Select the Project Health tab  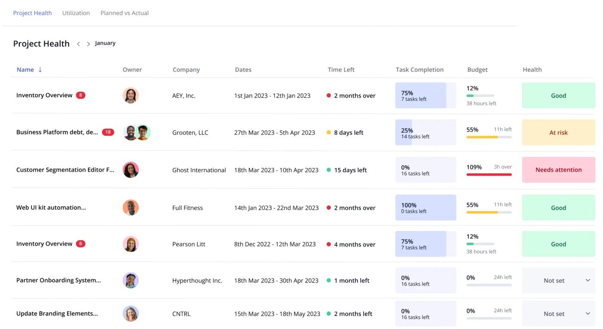(32, 13)
